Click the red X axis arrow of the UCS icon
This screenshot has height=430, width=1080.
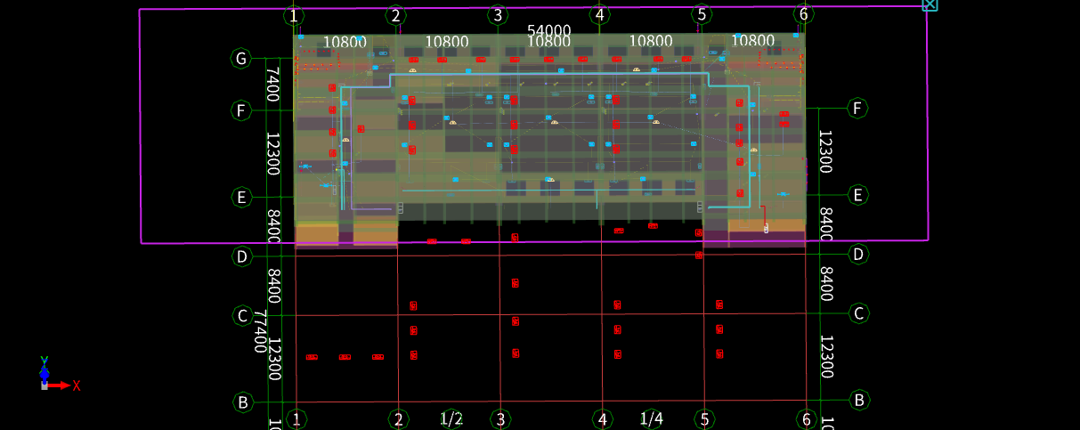pyautogui.click(x=61, y=385)
